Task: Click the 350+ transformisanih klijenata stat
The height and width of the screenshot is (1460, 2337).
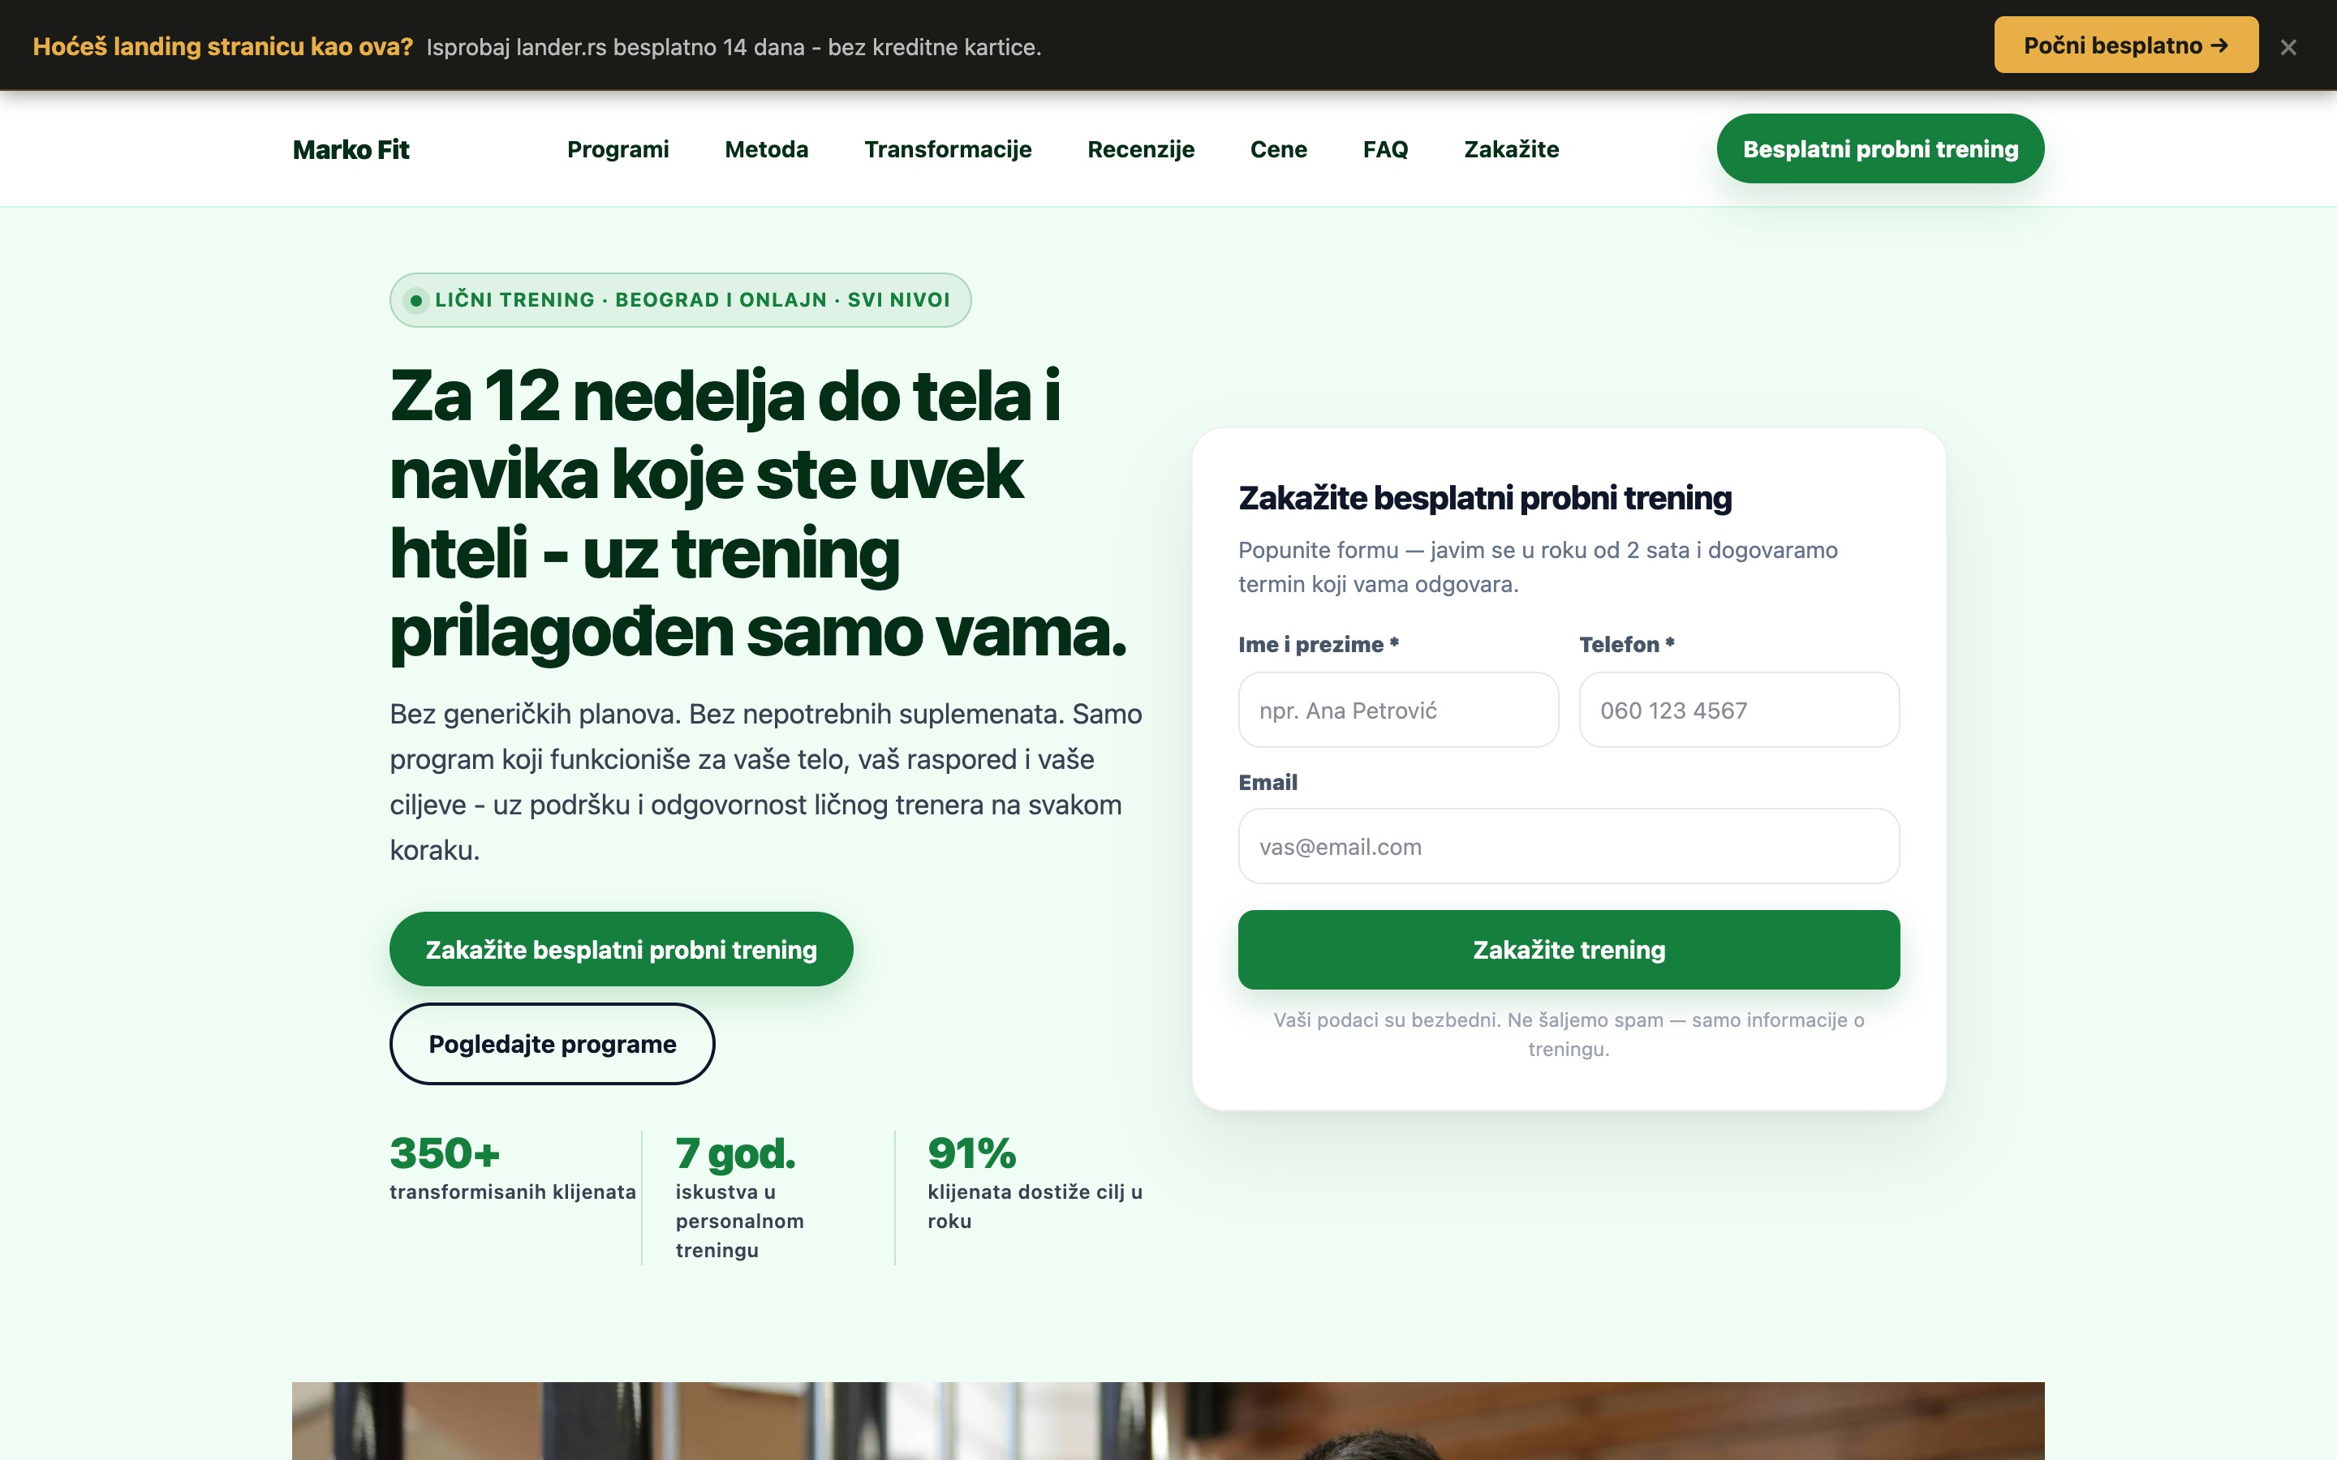Action: click(x=513, y=1167)
